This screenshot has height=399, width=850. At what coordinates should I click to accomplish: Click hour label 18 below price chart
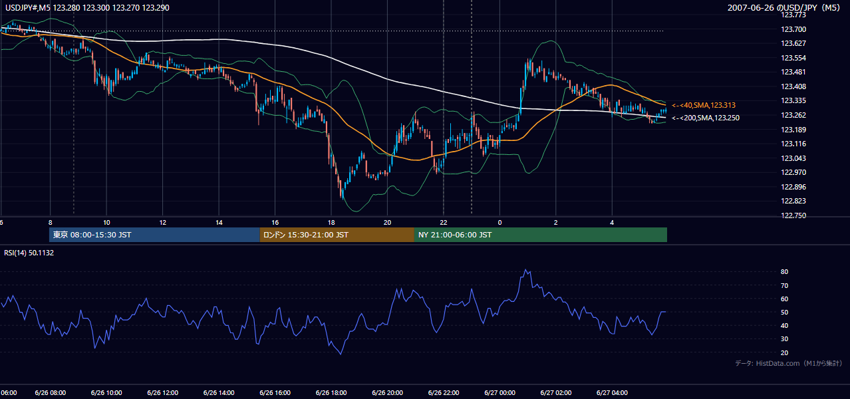331,222
